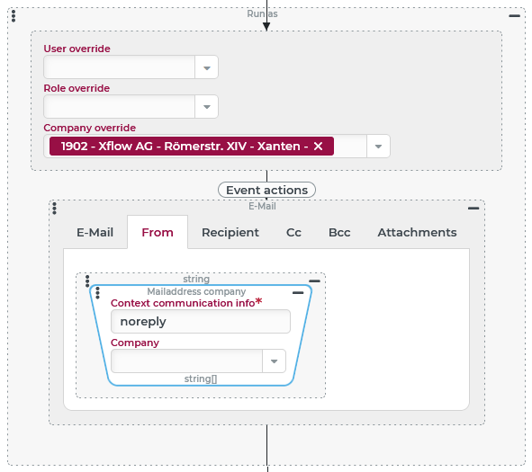Expand the Role override dropdown
Image resolution: width=532 pixels, height=472 pixels.
tap(207, 107)
